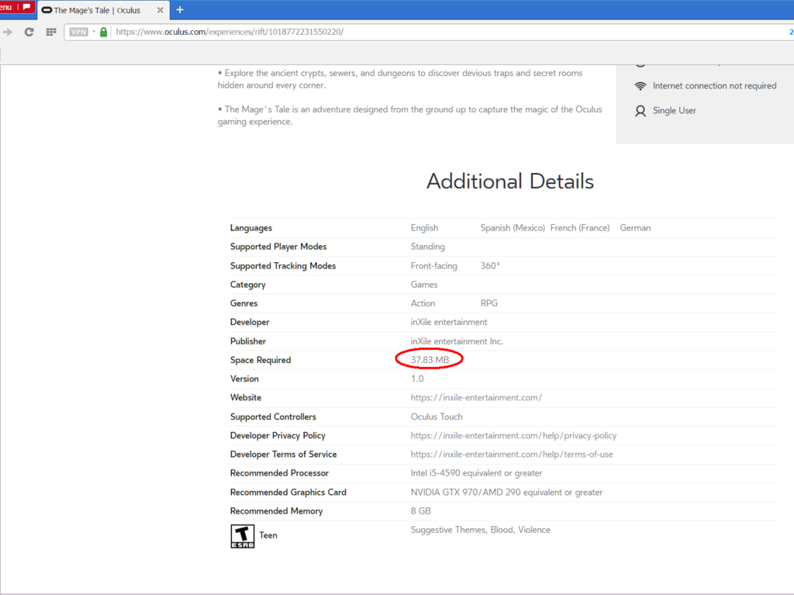Click the 'Supported Player Modes' label
The image size is (794, 595).
click(278, 247)
